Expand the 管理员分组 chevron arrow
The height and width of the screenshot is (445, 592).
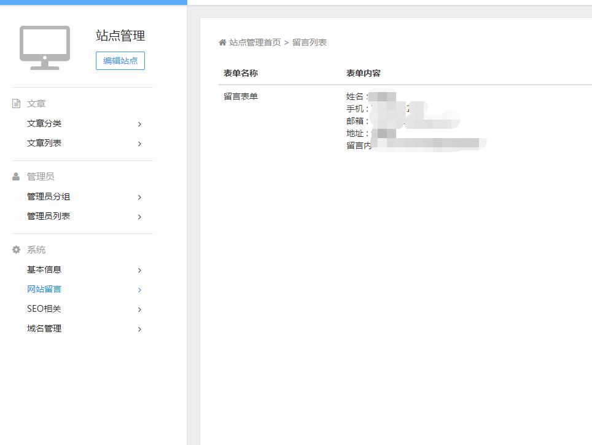139,197
